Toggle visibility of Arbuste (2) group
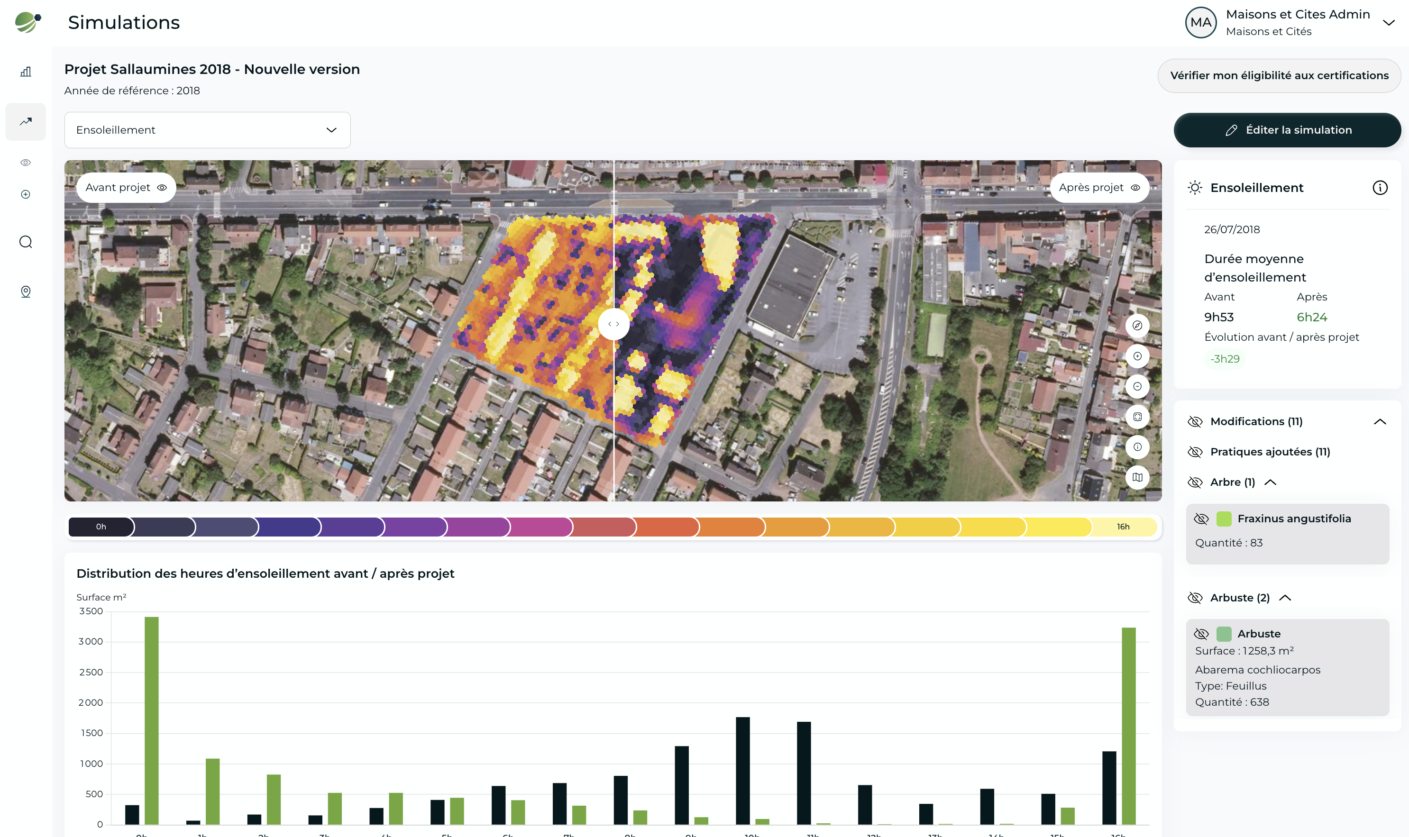 (1195, 598)
